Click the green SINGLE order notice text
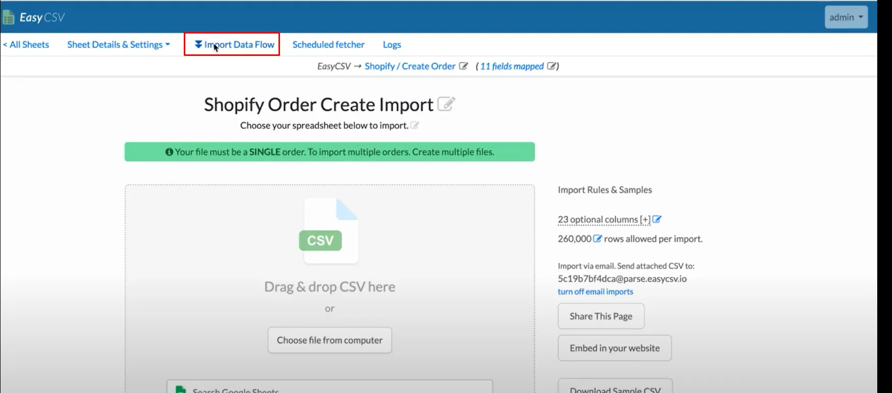Screen dimensions: 892x393 tap(330, 152)
